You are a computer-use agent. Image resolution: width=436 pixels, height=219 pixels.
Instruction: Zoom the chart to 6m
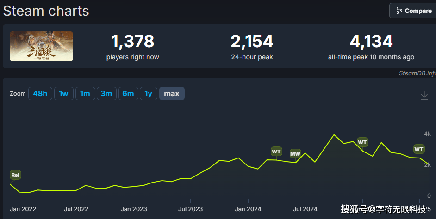(128, 94)
